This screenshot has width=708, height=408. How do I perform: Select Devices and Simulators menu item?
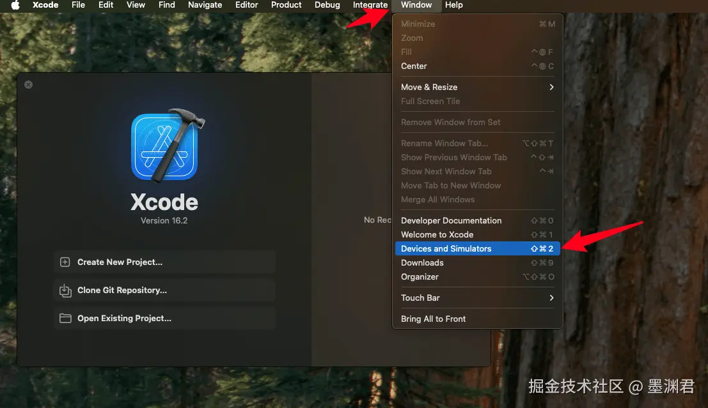(x=477, y=248)
